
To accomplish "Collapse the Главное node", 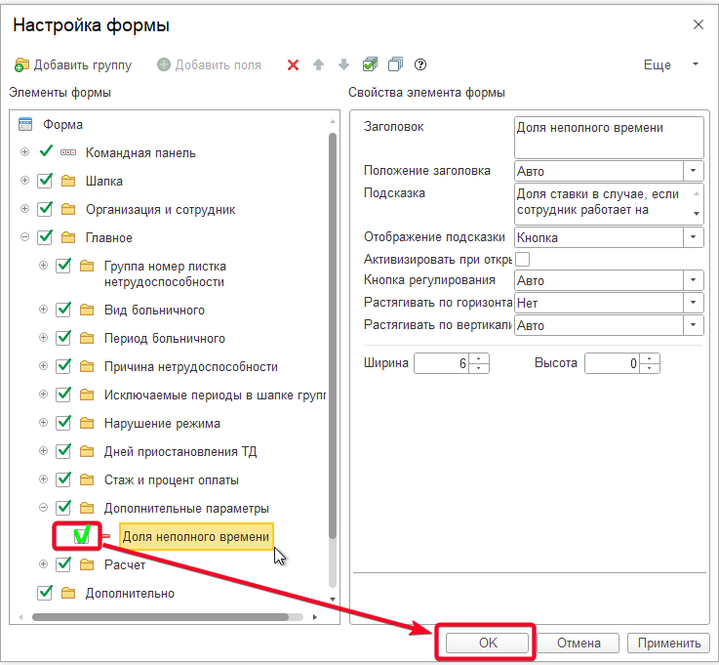I will (x=24, y=237).
